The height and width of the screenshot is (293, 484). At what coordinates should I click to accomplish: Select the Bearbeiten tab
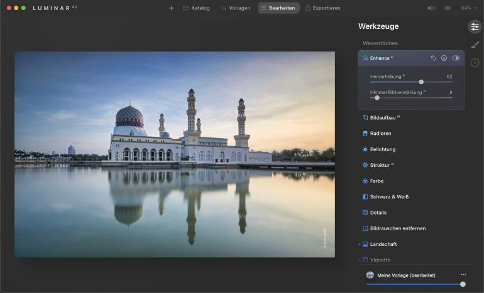278,8
